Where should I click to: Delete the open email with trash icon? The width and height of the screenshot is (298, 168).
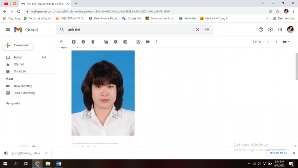(93, 42)
